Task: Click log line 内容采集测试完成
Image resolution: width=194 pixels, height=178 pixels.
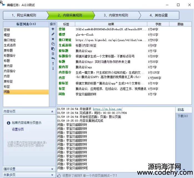Action: (80, 121)
